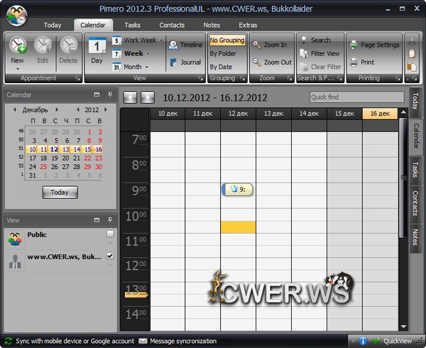Click the Zoom In magnifier

pos(269,45)
